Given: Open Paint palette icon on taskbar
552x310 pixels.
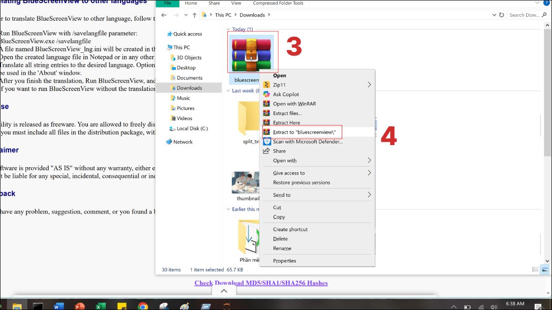Looking at the screenshot, I should point(184,306).
